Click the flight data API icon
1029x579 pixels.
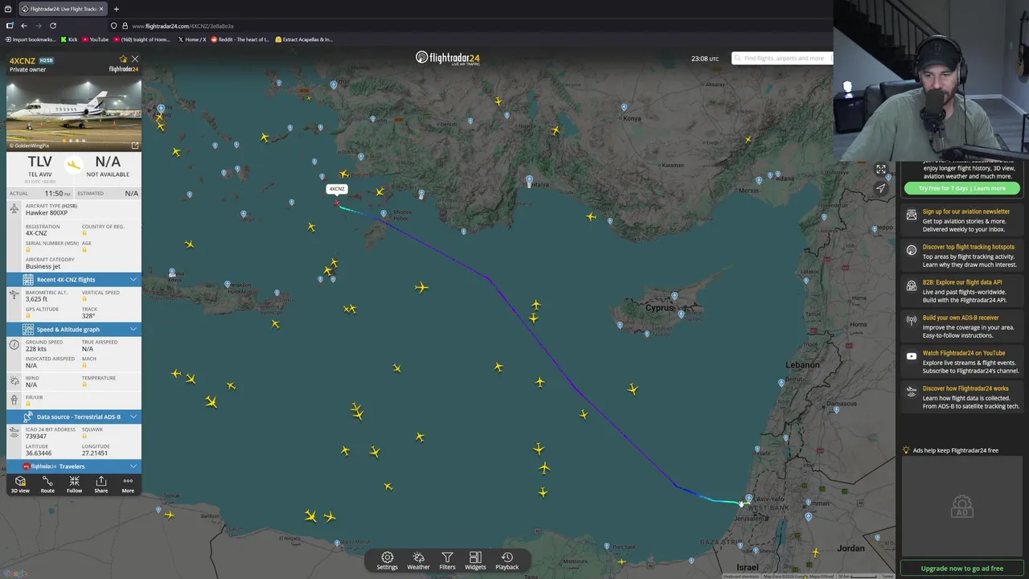pyautogui.click(x=911, y=285)
